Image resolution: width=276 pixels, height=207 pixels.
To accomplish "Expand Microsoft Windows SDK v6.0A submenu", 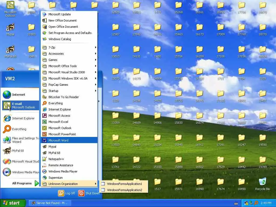I will (69, 78).
